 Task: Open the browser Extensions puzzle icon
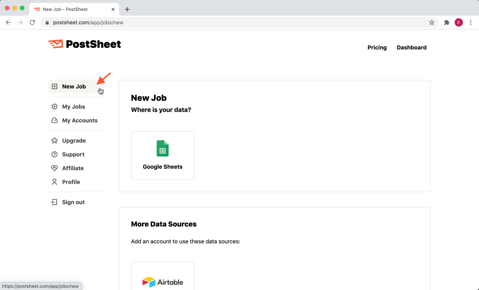pos(447,22)
